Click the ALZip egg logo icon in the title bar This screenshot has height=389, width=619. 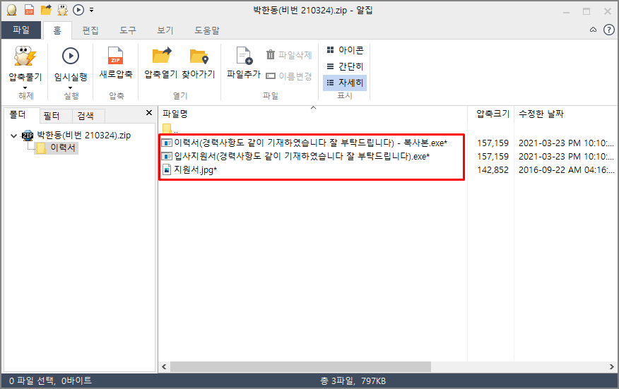point(12,10)
